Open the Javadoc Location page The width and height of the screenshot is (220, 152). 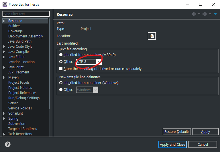(x=21, y=62)
